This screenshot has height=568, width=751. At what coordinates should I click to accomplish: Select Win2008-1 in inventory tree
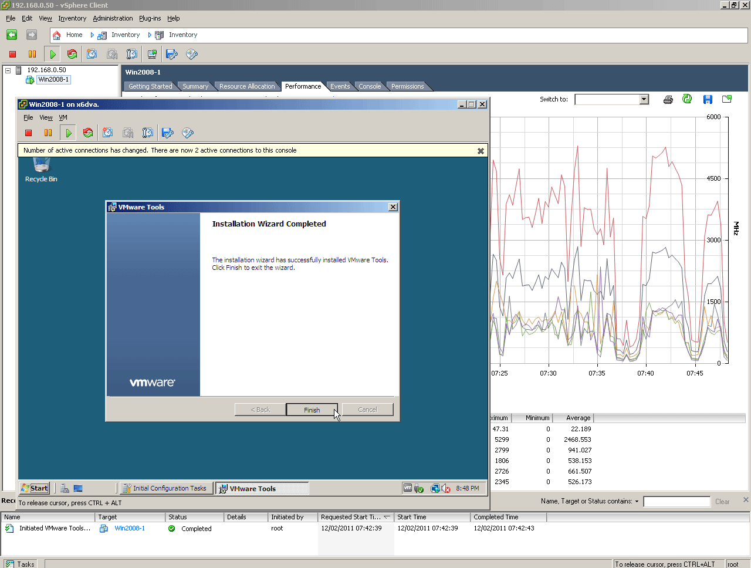coord(53,79)
